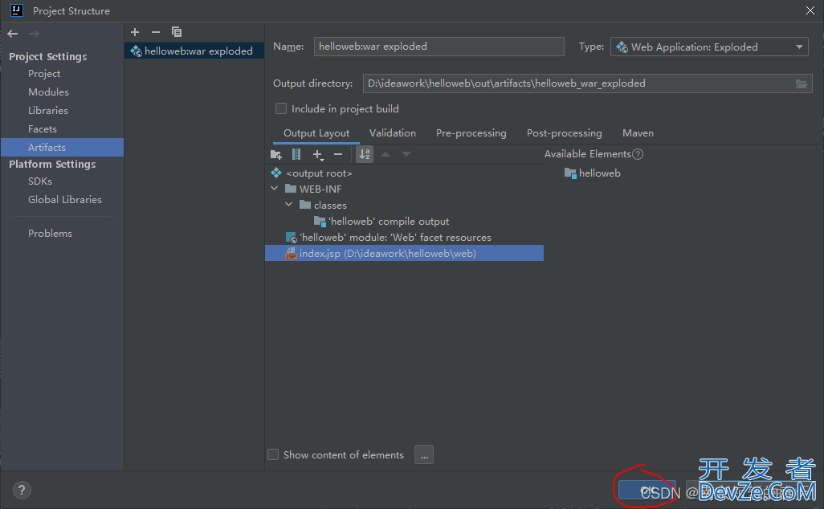Browse for the output directory folder
Viewport: 824px width, 509px height.
[x=802, y=83]
